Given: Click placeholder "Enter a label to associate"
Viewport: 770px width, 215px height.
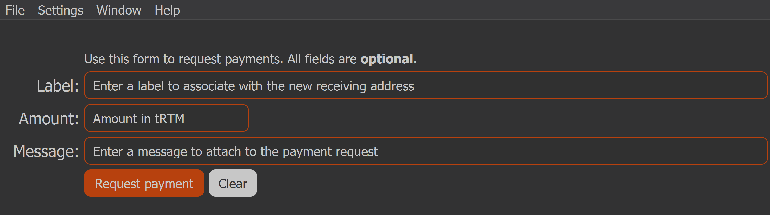Looking at the screenshot, I should [253, 86].
